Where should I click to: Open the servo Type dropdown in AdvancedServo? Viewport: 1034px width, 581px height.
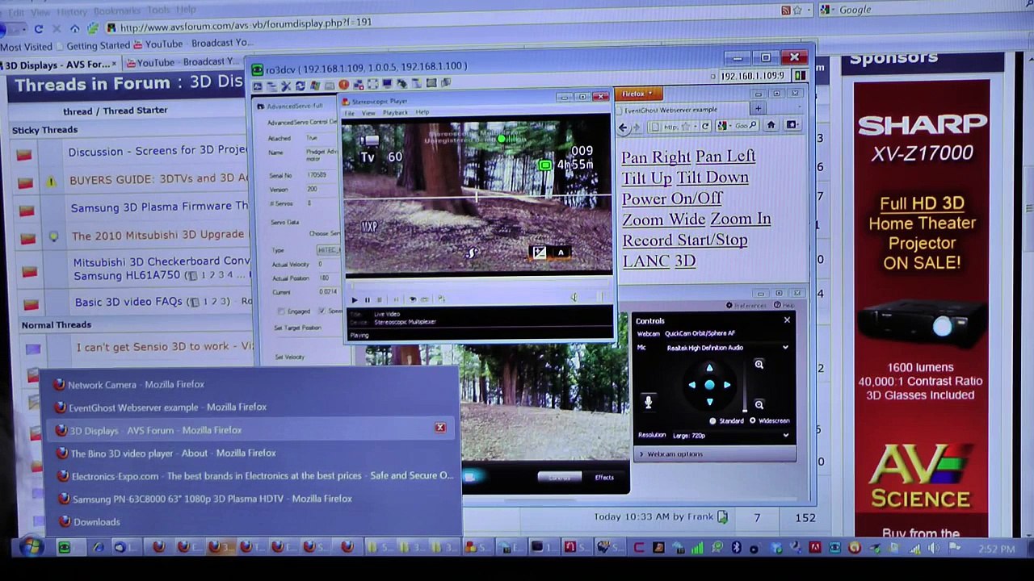click(329, 250)
